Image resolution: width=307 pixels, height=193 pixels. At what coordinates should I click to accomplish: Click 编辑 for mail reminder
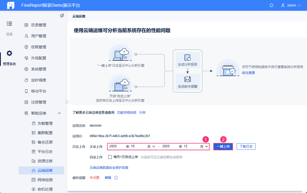click(108, 178)
